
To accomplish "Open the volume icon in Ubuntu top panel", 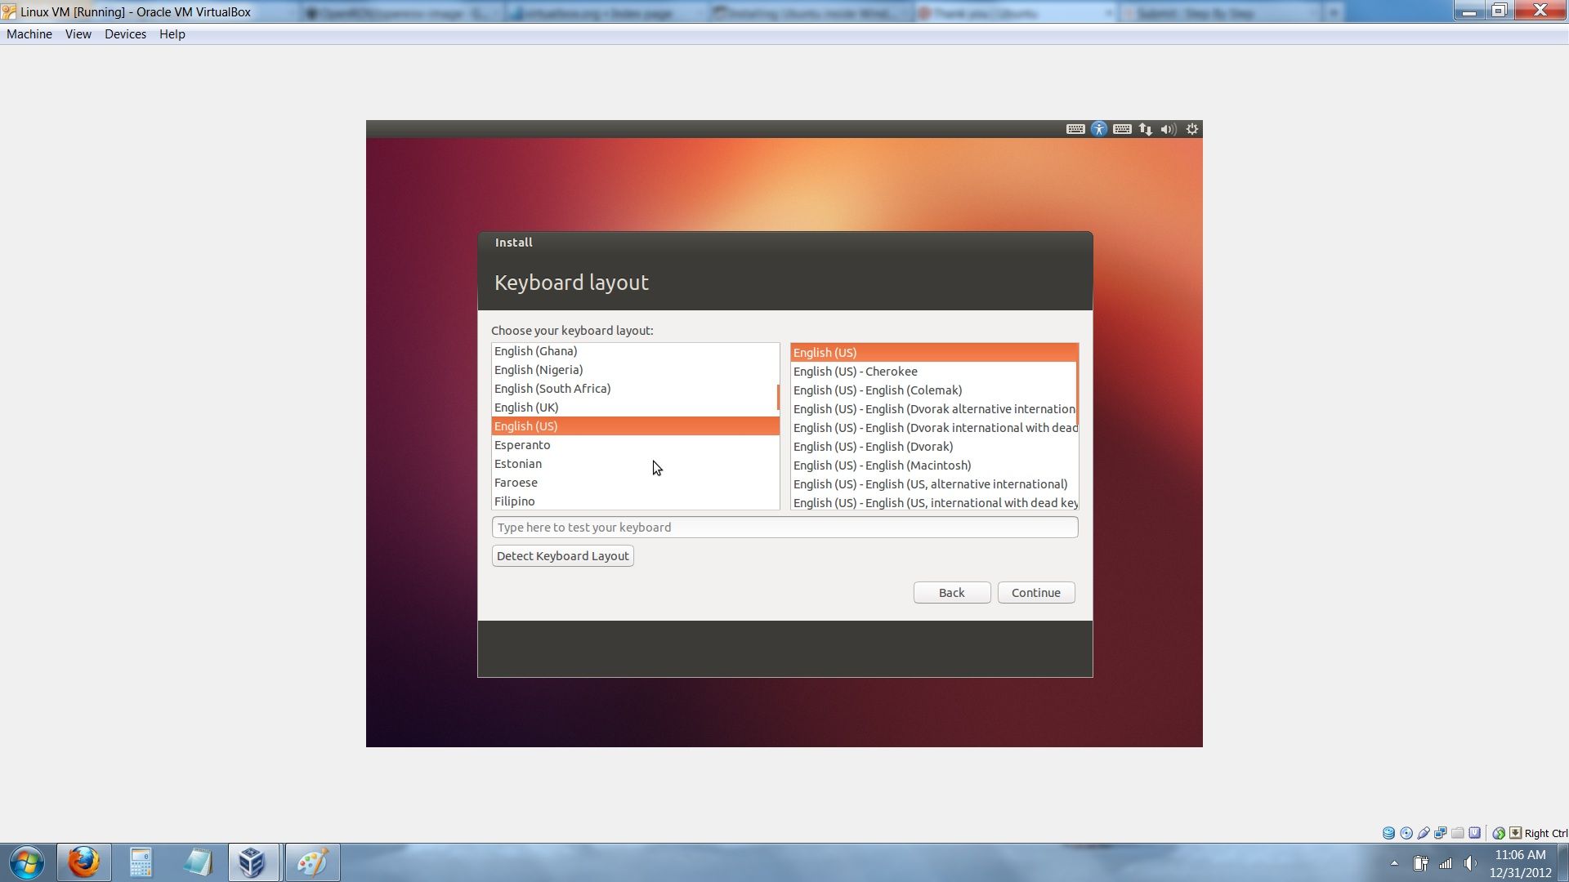I will 1169,129.
